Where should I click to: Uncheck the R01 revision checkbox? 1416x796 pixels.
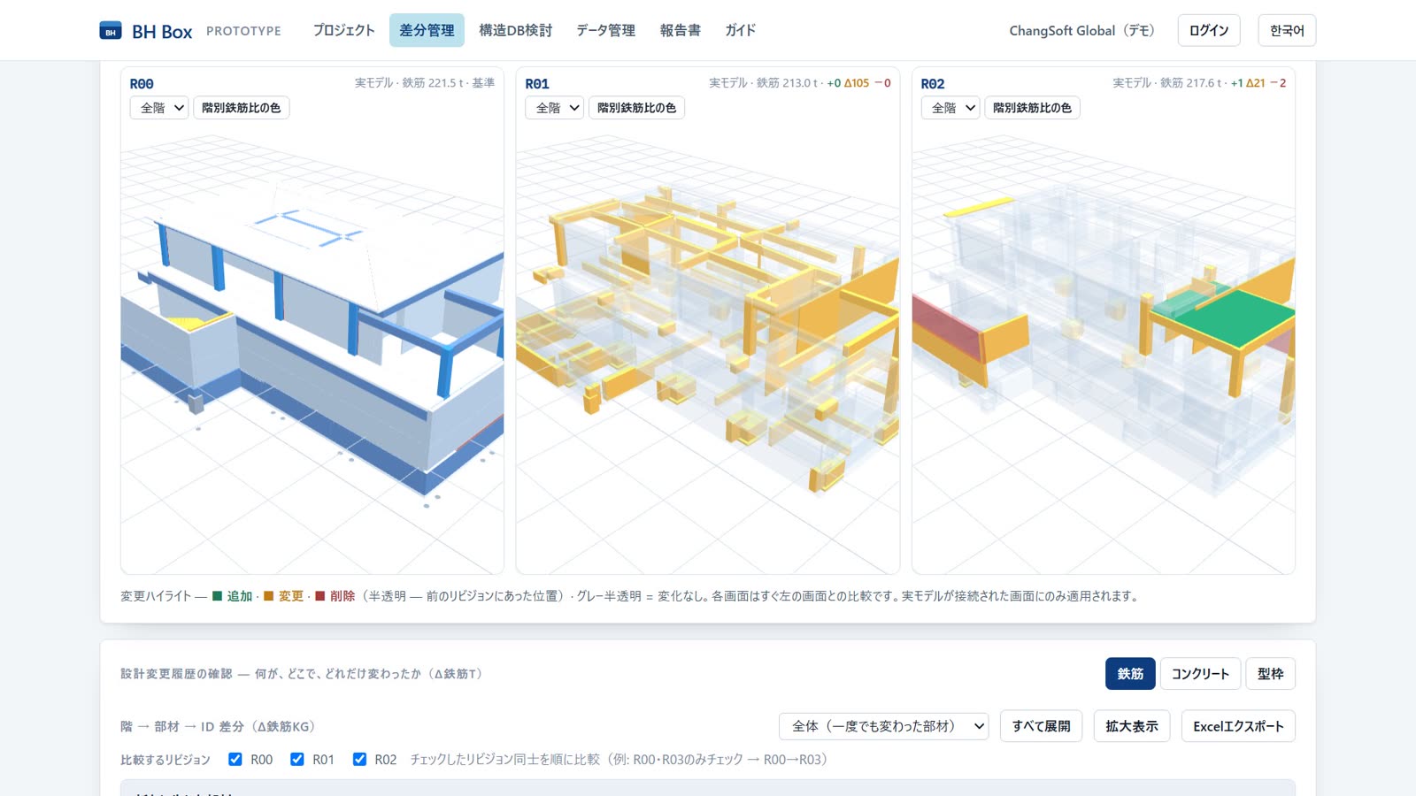click(x=297, y=759)
